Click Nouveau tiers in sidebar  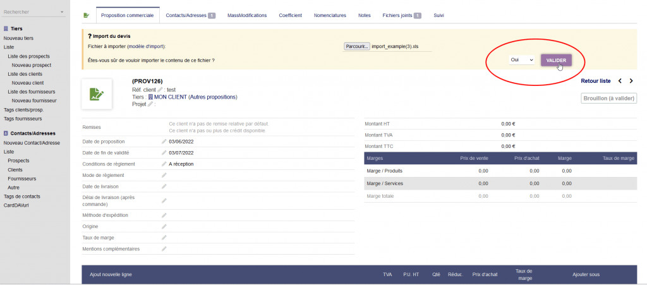[x=18, y=38]
